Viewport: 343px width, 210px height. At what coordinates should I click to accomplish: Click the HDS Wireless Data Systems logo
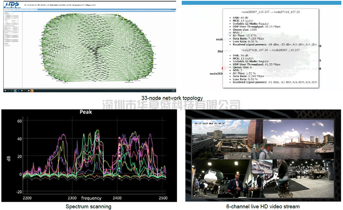click(12, 5)
